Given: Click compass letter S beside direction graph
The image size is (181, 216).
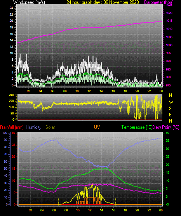Looking at the screenshot, I should 170,109.
